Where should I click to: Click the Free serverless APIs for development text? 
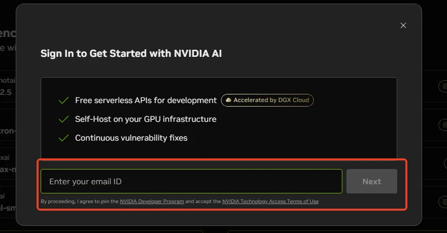click(146, 100)
